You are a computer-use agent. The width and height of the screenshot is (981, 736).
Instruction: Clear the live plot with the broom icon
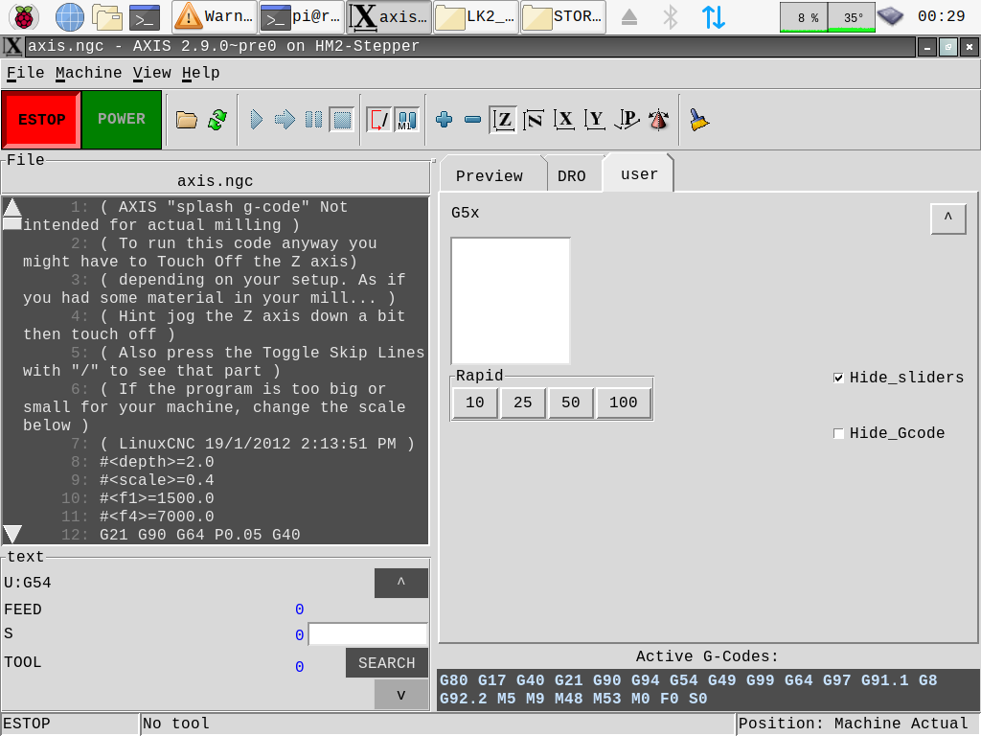pyautogui.click(x=698, y=120)
